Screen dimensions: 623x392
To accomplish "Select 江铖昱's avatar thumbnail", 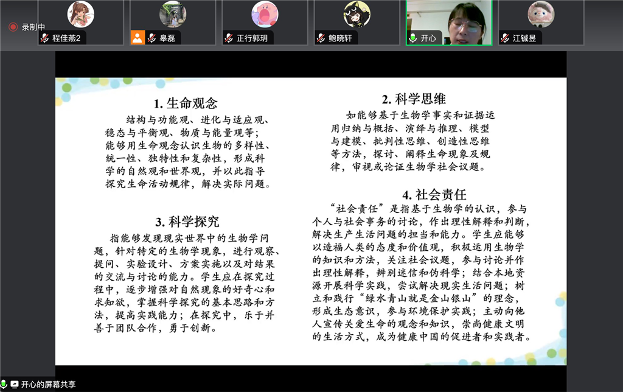I will tap(541, 15).
